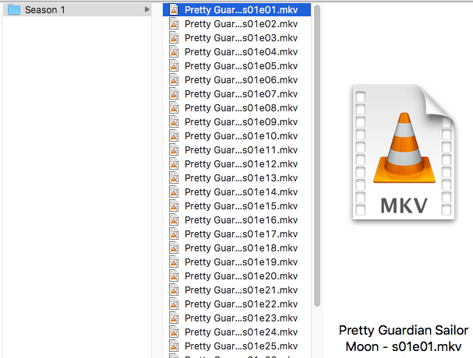Select file name Pretty Guar...s01e11.mkv
473x358 pixels.
point(242,150)
